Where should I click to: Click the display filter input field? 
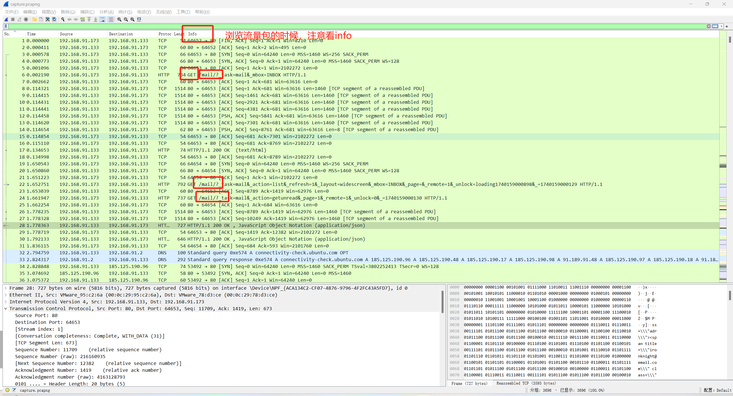tap(343, 26)
